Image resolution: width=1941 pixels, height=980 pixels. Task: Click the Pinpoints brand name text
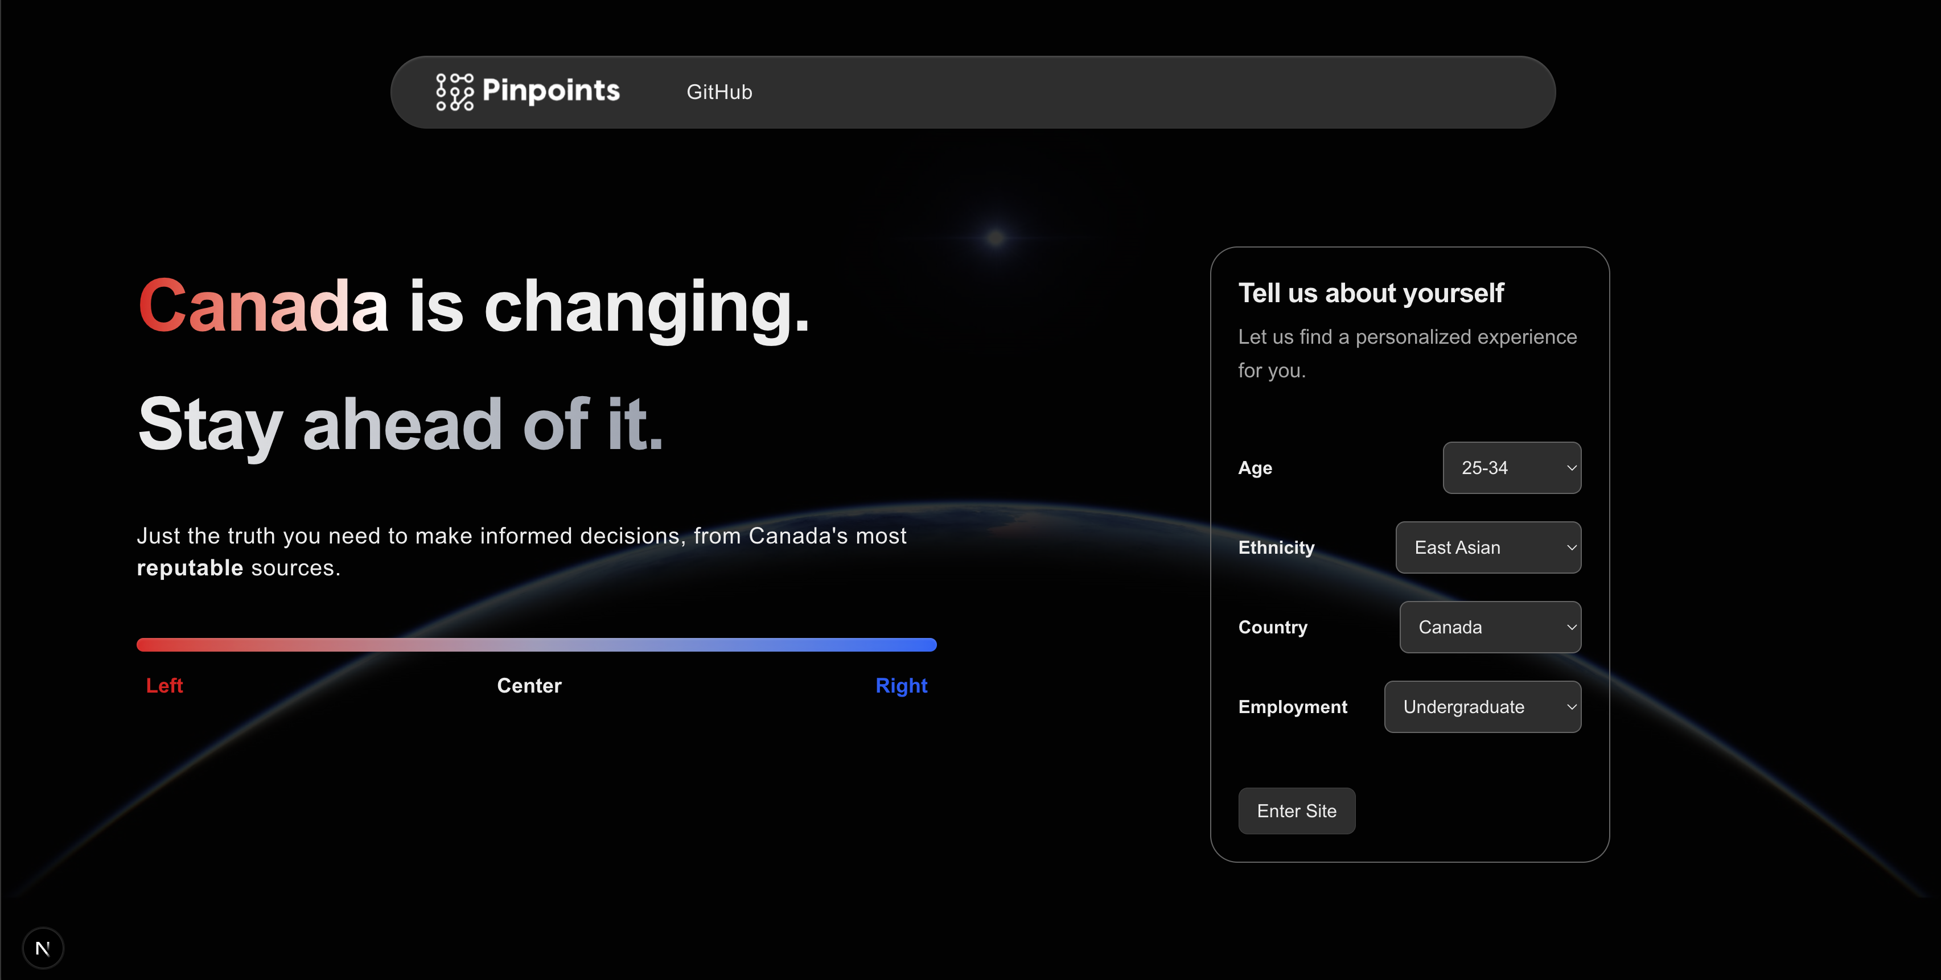551,91
